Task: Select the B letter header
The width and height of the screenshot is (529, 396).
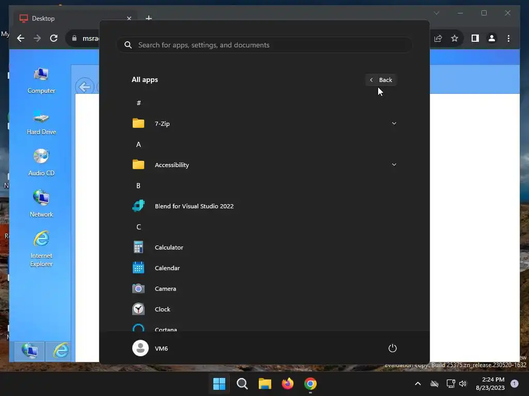Action: coord(138,186)
